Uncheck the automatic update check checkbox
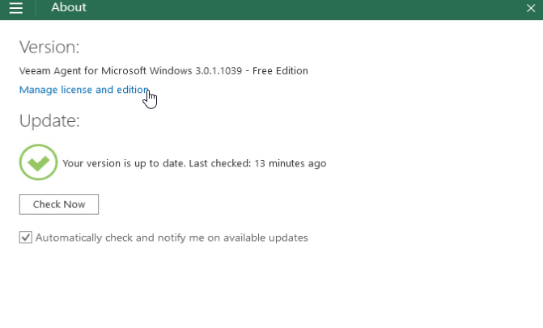 (x=26, y=238)
